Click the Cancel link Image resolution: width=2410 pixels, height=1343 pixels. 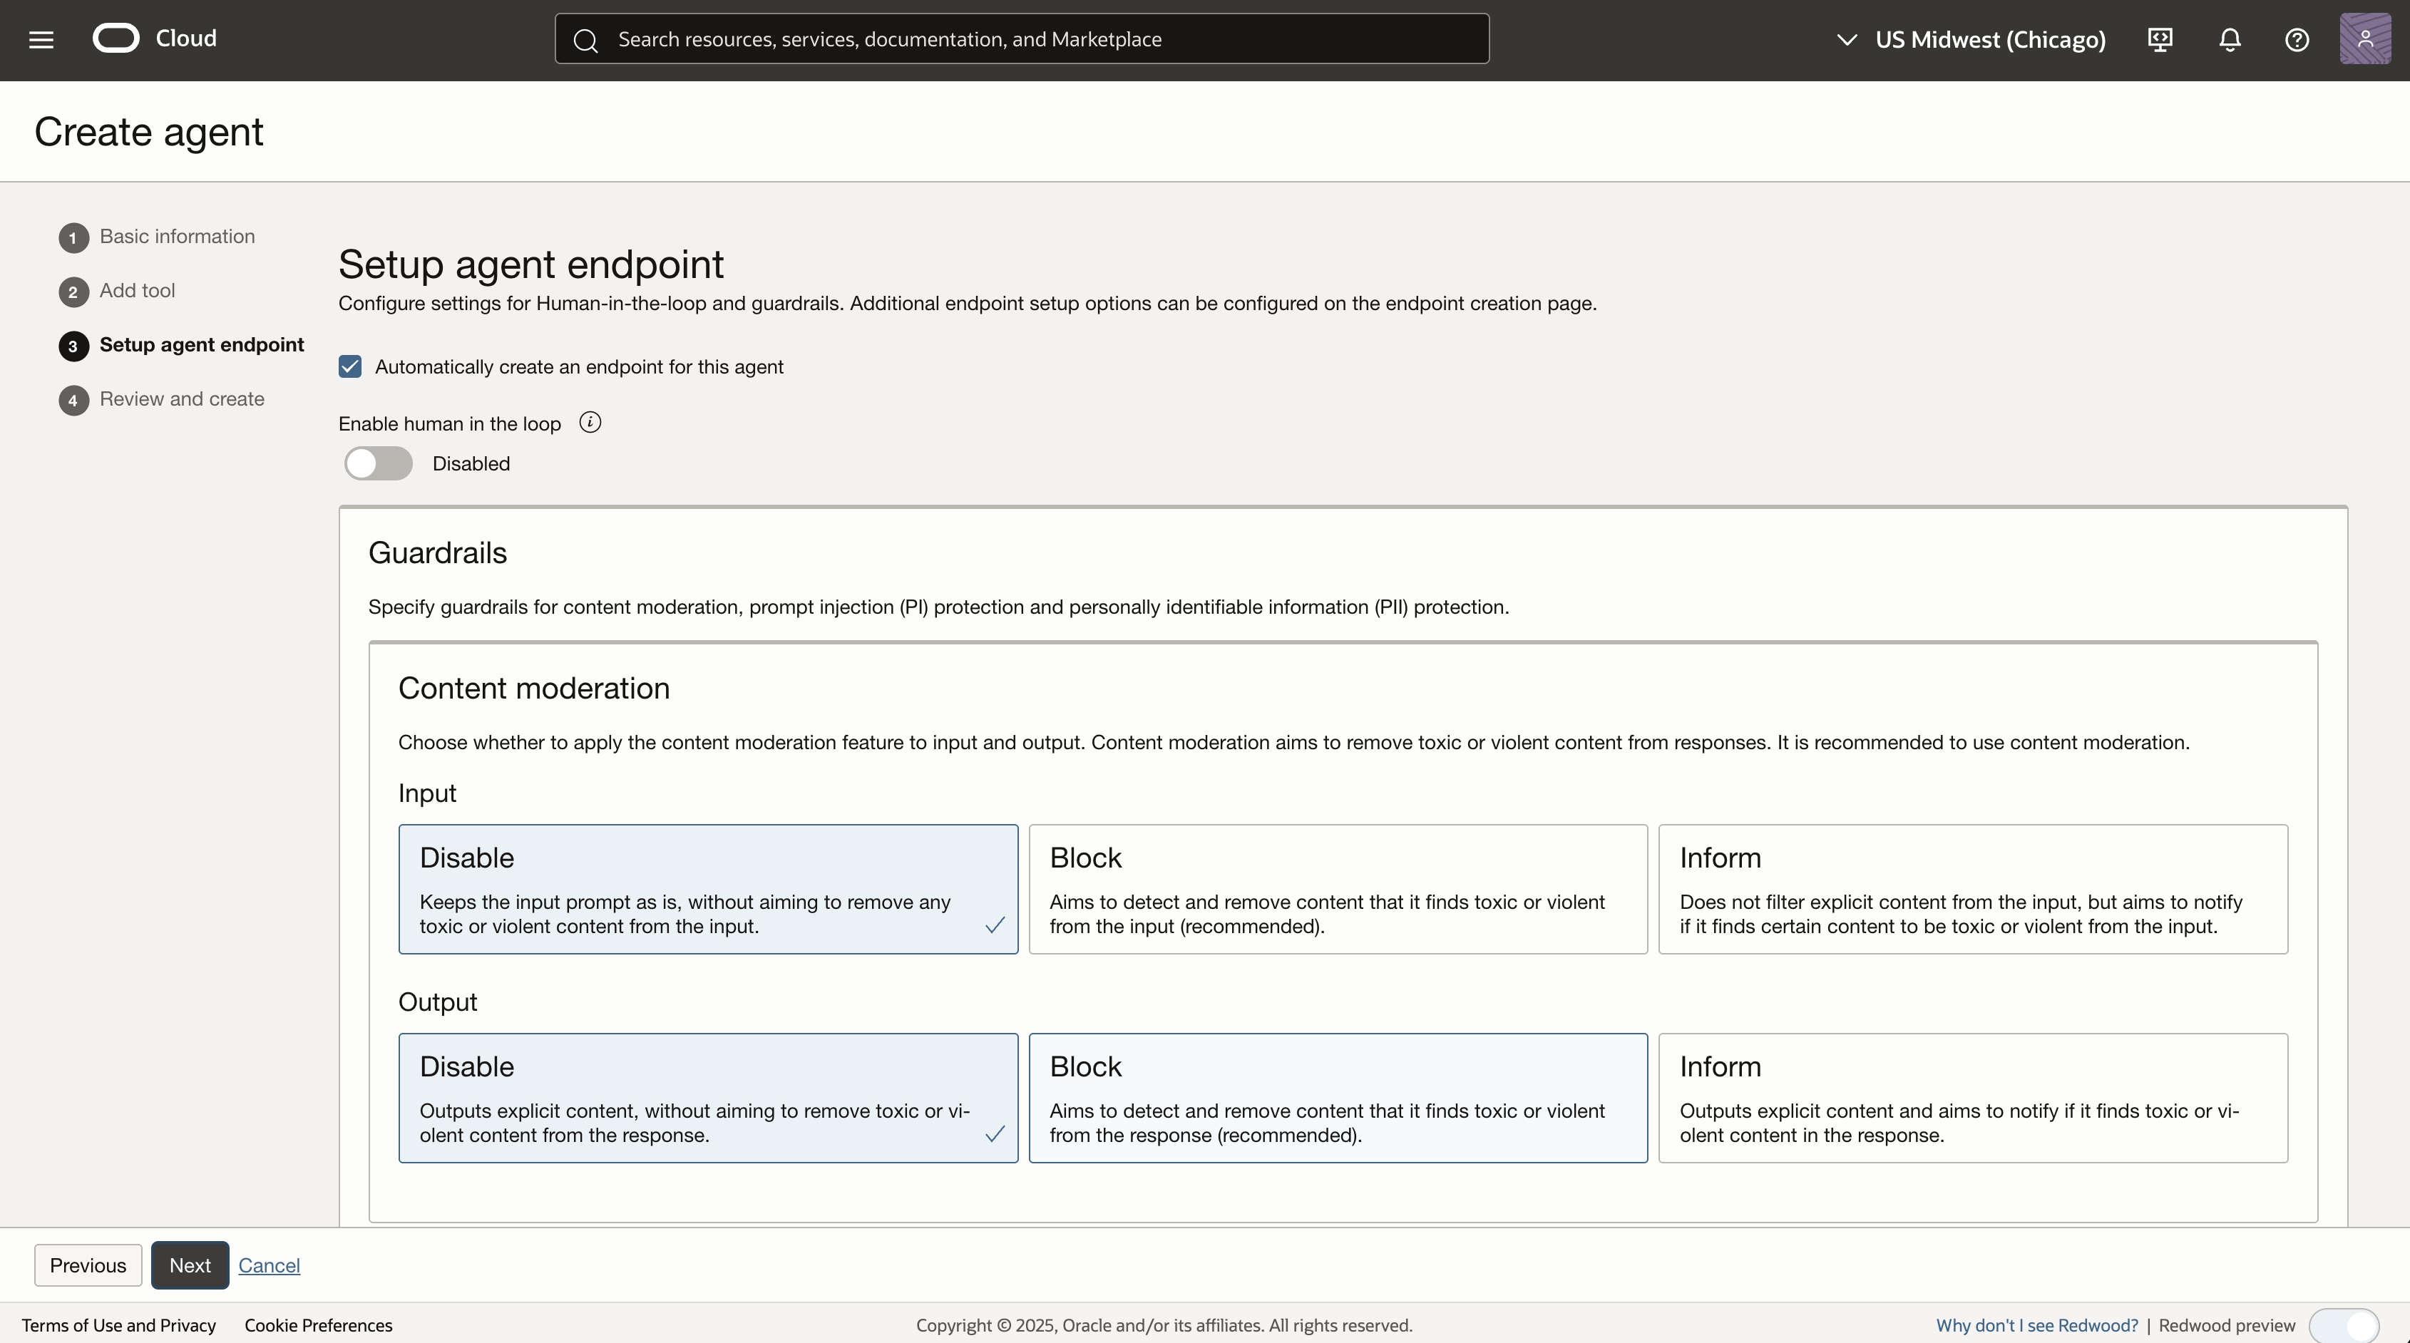coord(269,1265)
